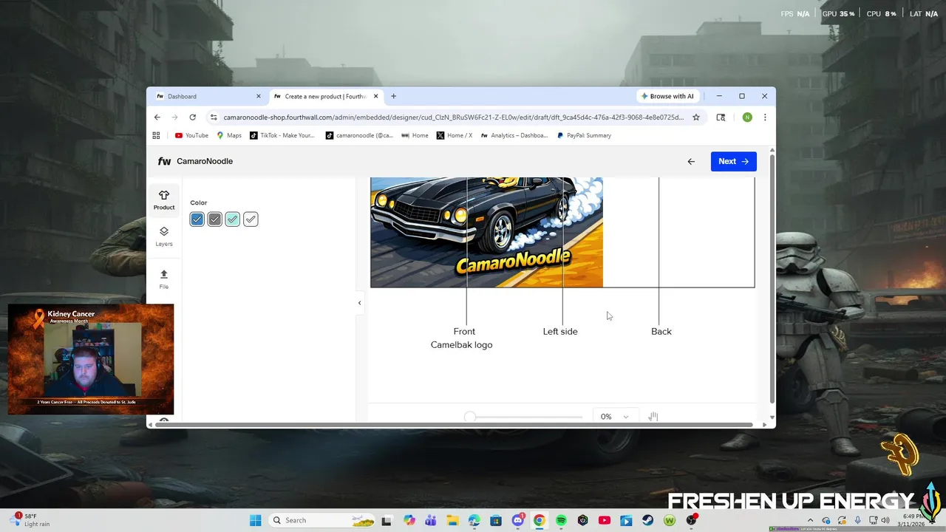This screenshot has width=946, height=532.
Task: Close the Create a new product tab
Action: click(376, 96)
